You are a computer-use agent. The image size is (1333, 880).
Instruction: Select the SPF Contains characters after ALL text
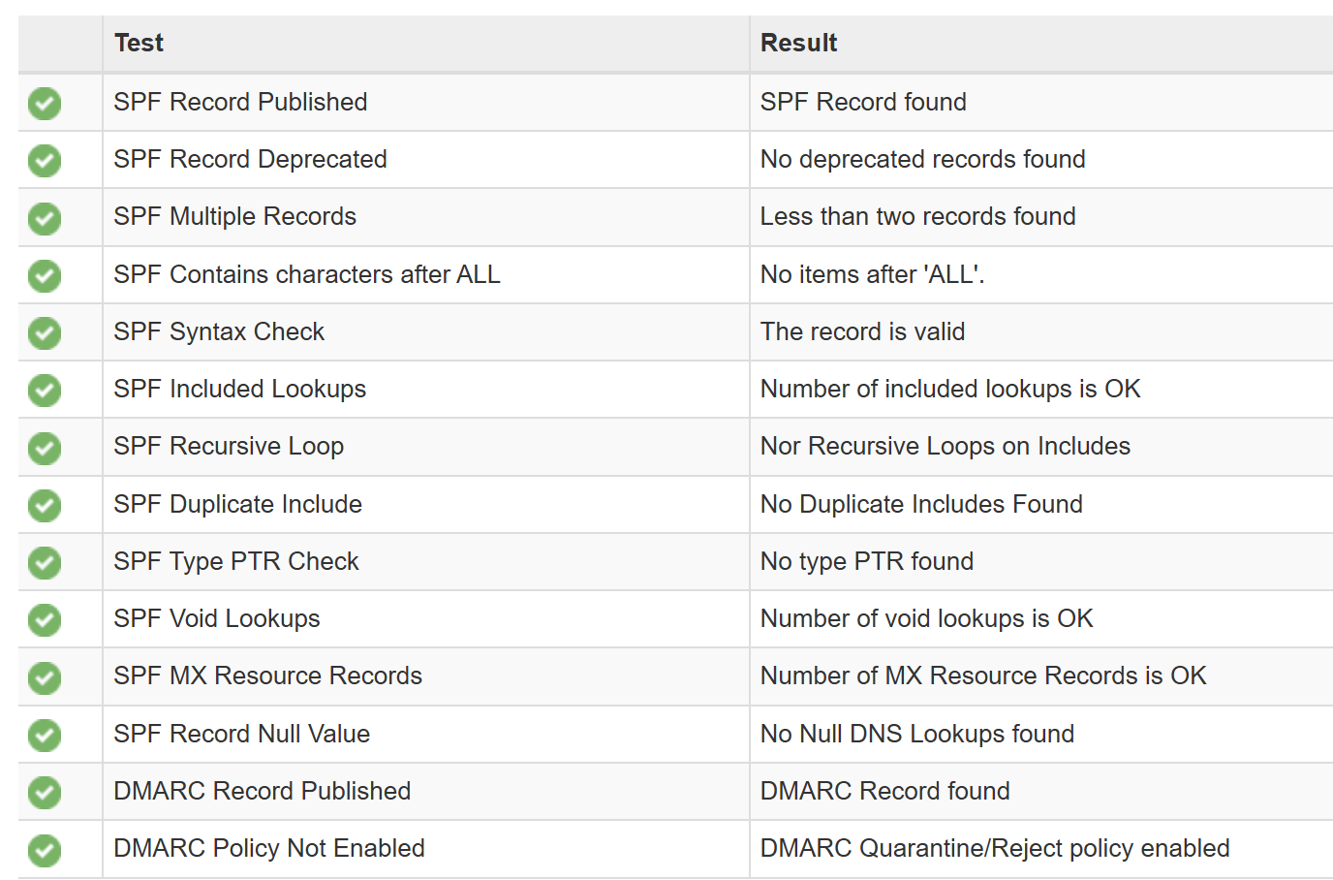(x=307, y=274)
